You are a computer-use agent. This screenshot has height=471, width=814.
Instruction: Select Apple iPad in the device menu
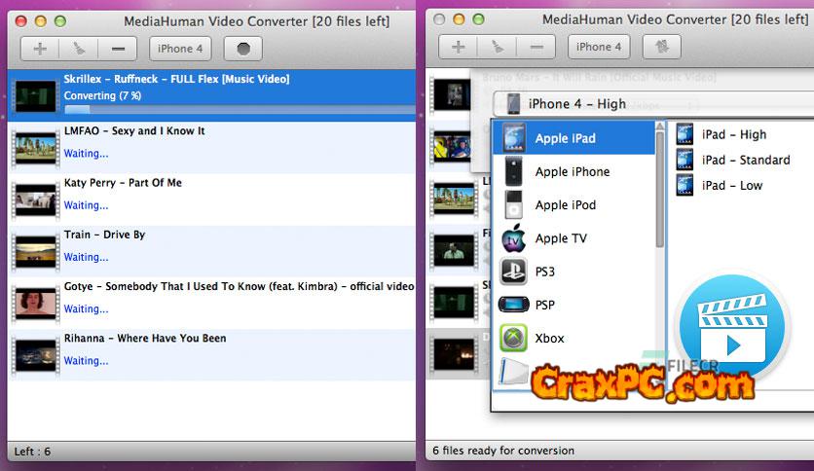click(x=565, y=138)
